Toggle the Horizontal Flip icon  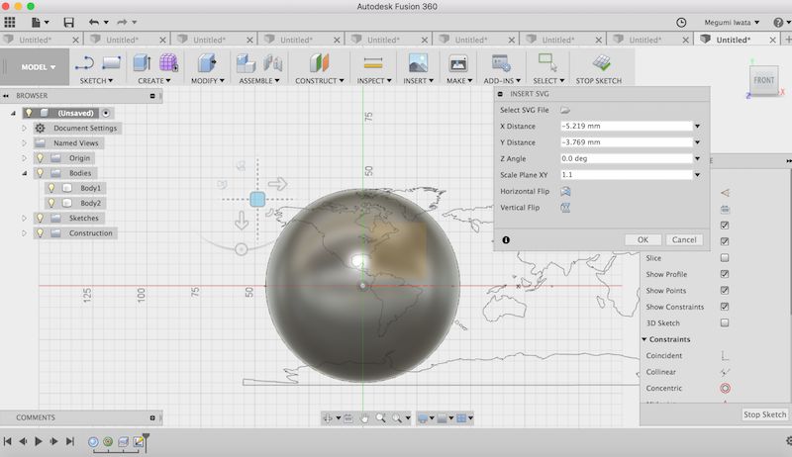click(565, 191)
